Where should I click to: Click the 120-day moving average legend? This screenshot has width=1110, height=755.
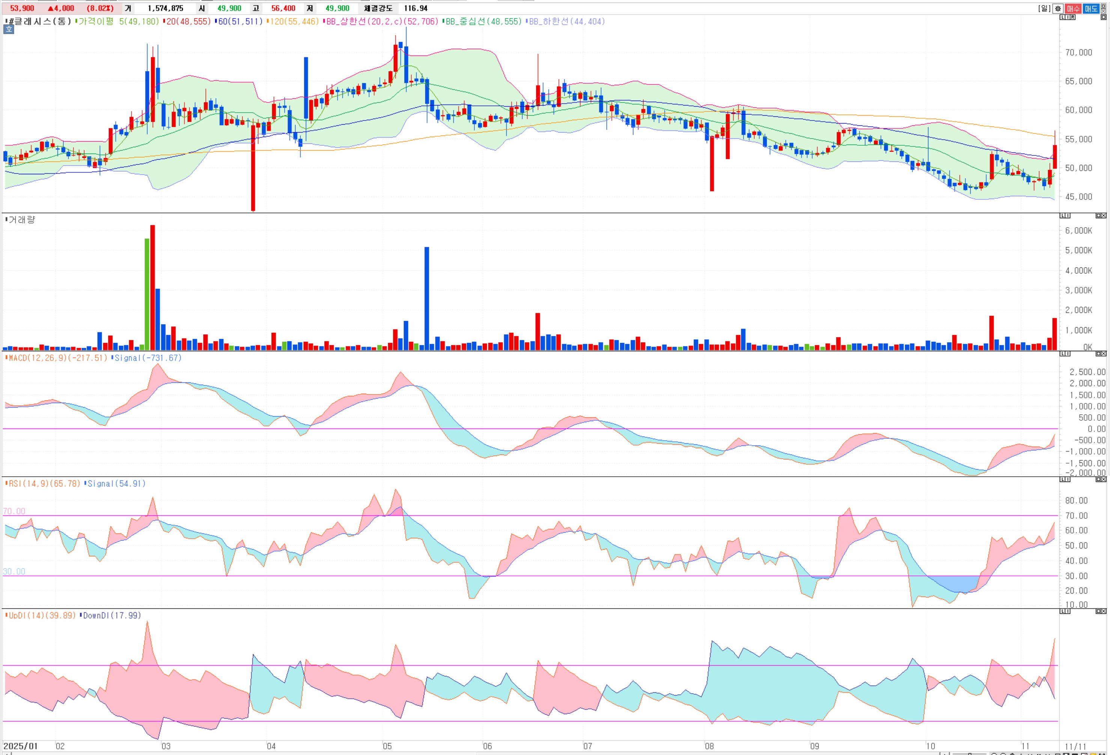(293, 21)
